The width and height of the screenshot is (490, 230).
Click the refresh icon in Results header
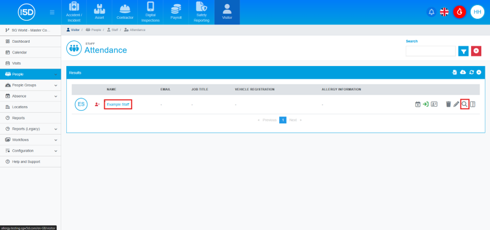(x=471, y=72)
